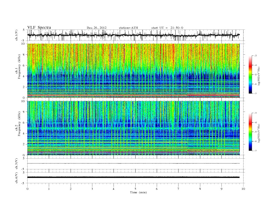Click inside the ch.1 spectrogram panel
Screen dimensions: 274x212
133,71
